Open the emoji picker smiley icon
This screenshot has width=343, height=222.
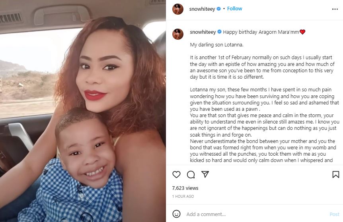(176, 214)
